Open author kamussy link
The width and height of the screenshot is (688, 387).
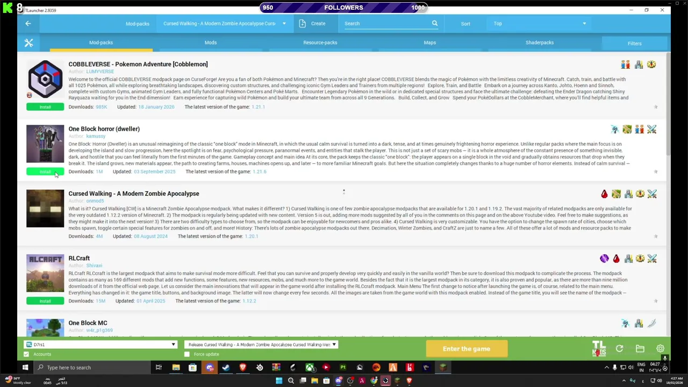96,136
